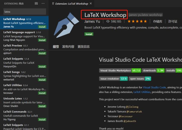Select LaTeX Workshop 8.7.0 in extensions list
This screenshot has height=130, width=182.
[x=24, y=23]
